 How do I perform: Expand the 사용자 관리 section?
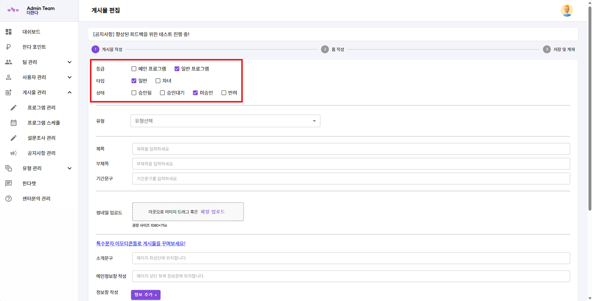70,77
